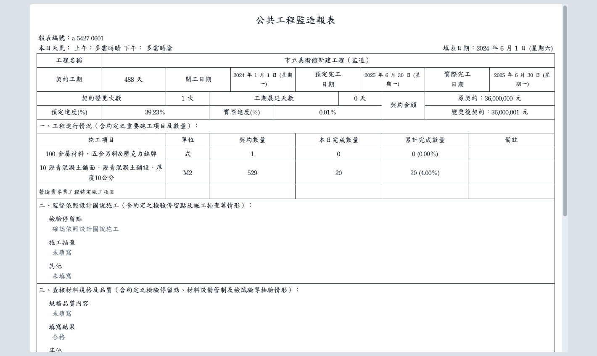Select the 預定進度 value 39.23%
The width and height of the screenshot is (597, 356).
coord(155,112)
